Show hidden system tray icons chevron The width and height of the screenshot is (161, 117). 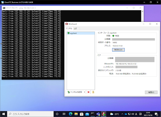click(122, 114)
